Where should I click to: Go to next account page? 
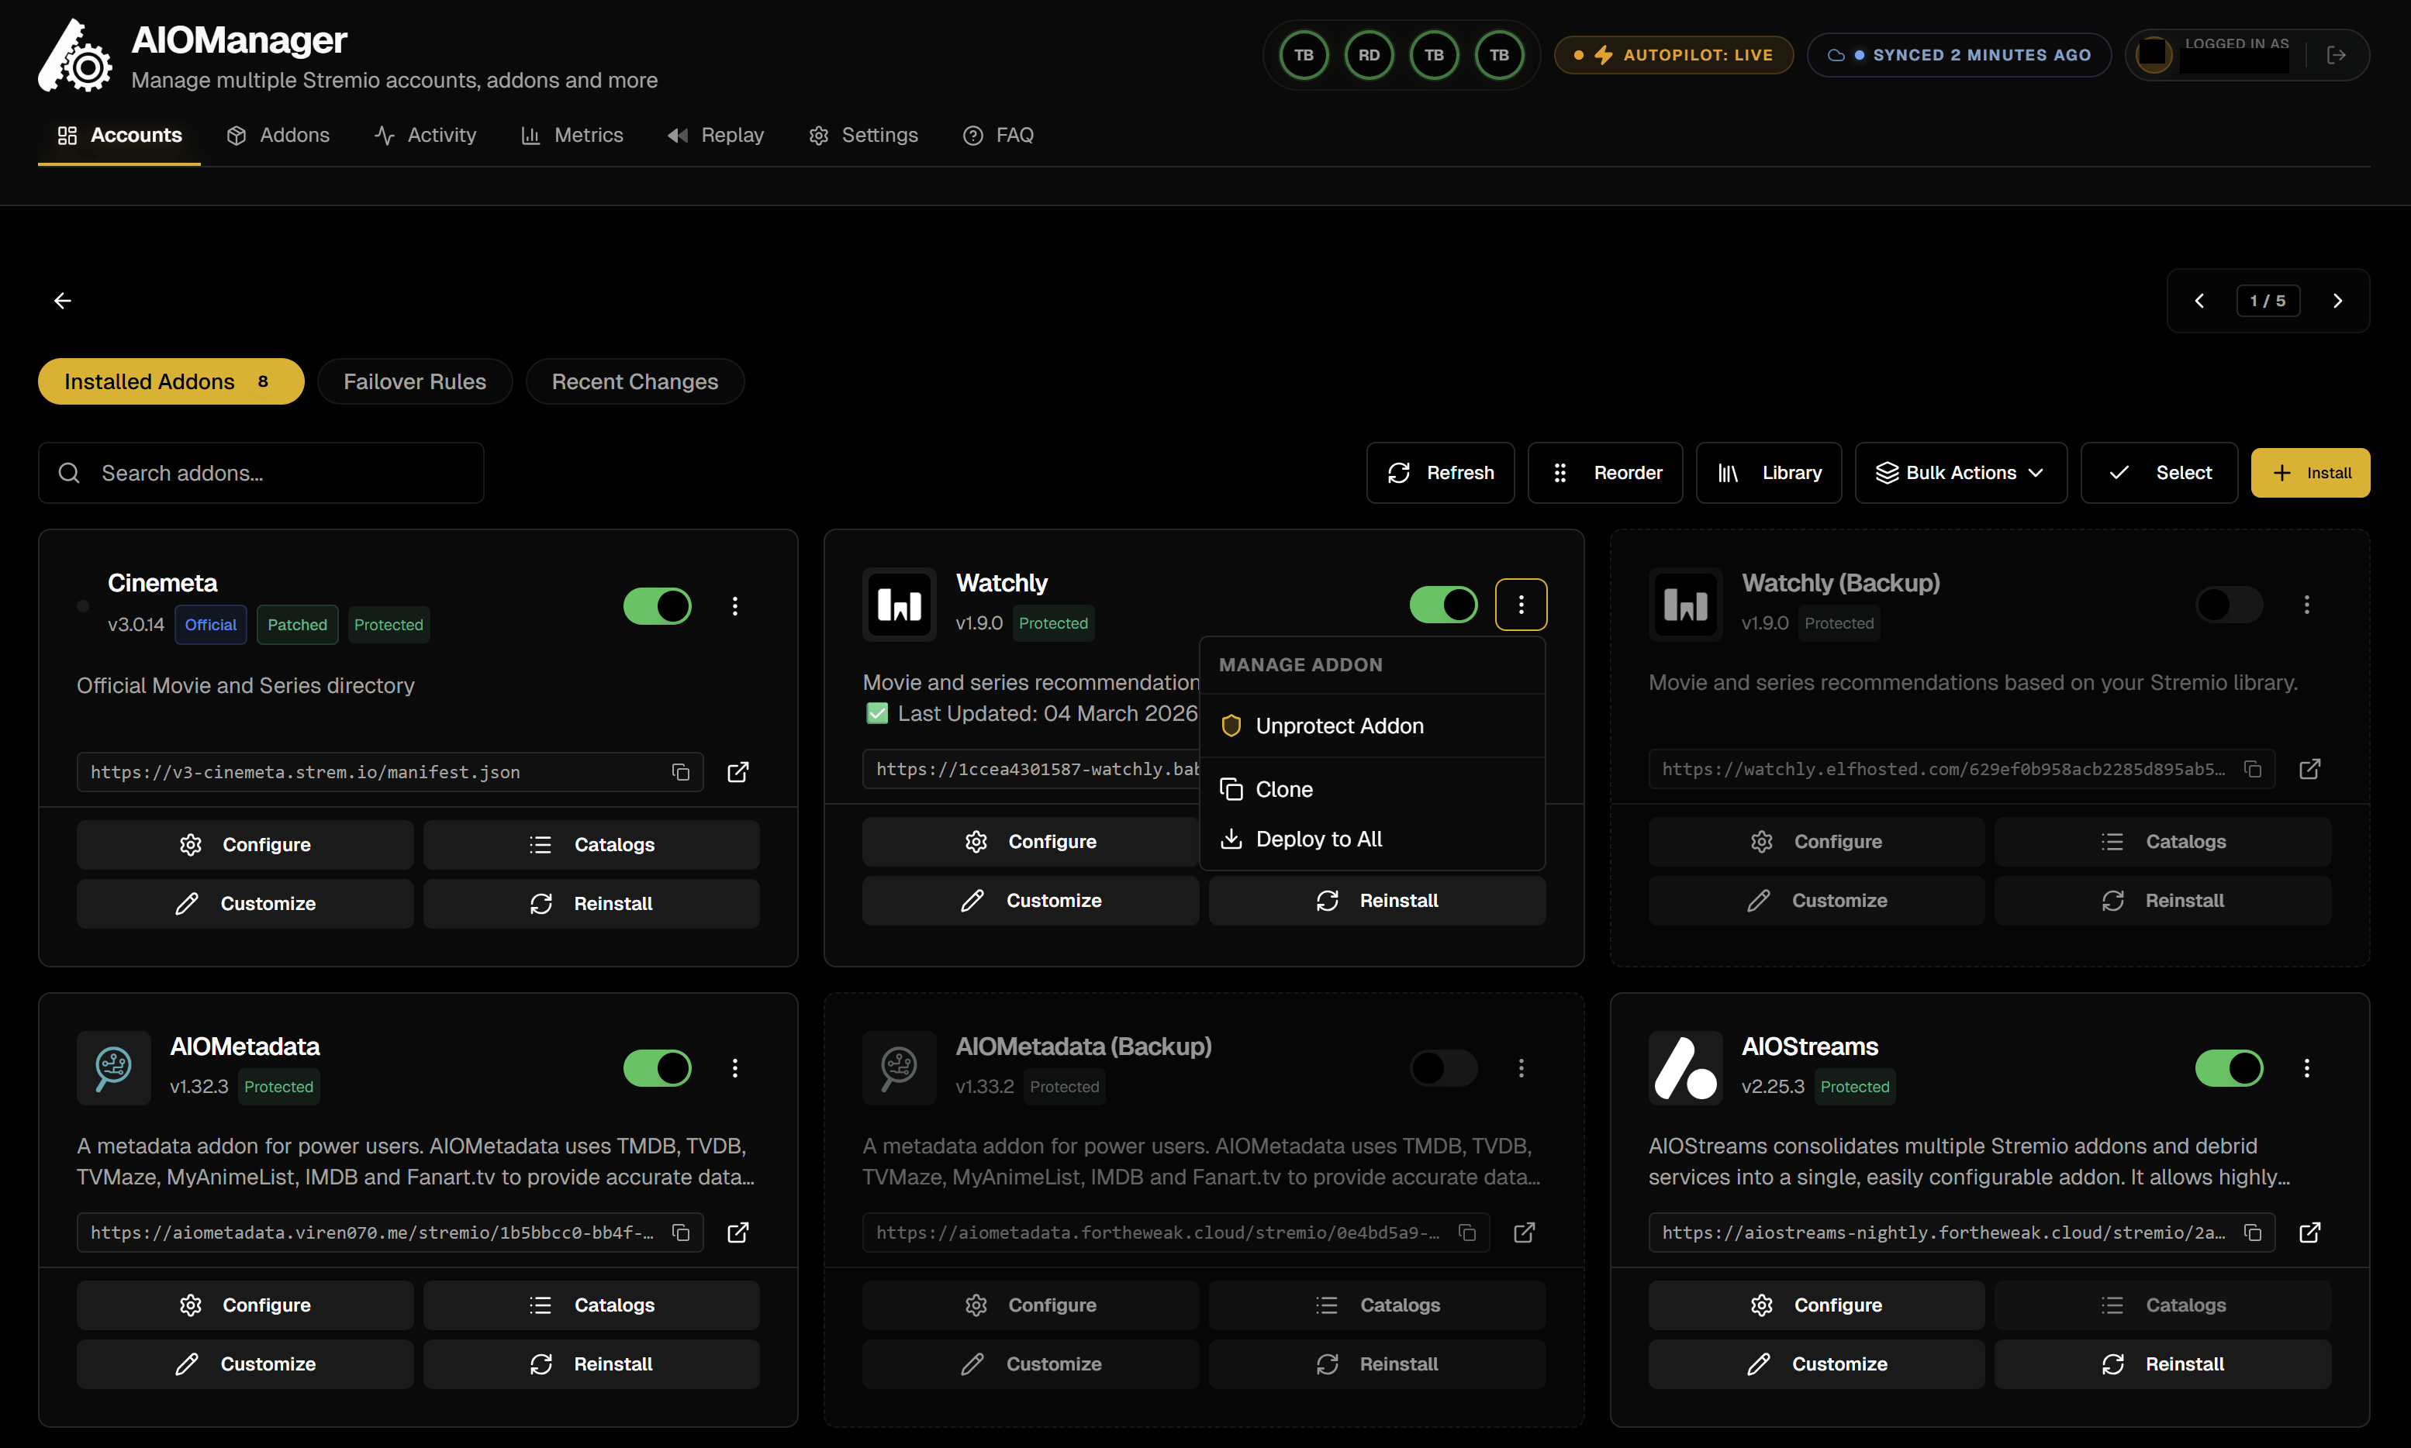click(2337, 301)
